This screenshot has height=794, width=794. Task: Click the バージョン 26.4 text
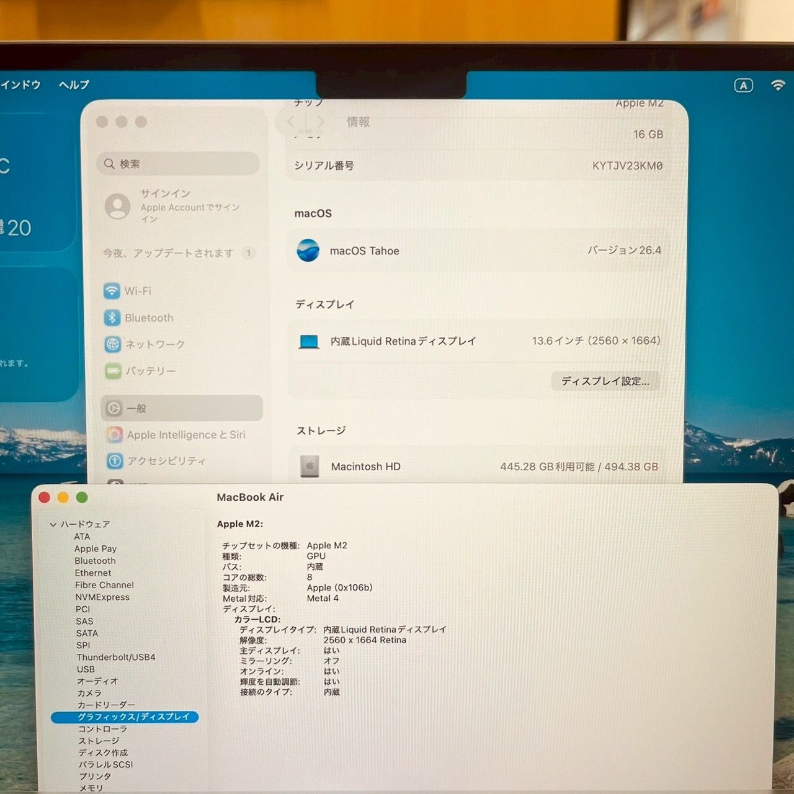click(624, 251)
